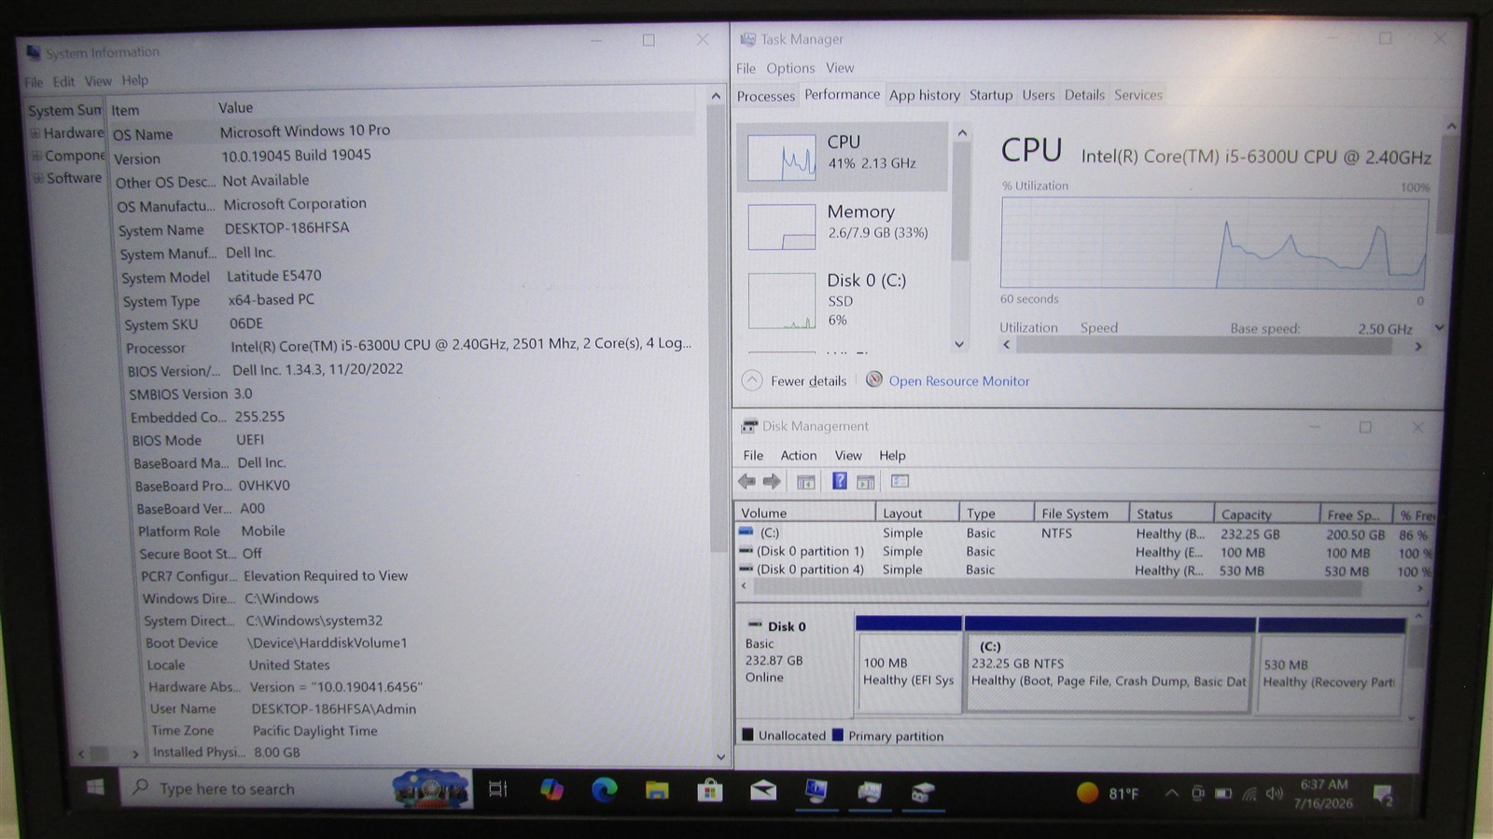Open File menu in System Information
Screen dimensions: 1493x839
34,82
